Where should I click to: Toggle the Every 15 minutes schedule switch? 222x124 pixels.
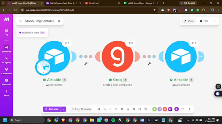coord(72,109)
